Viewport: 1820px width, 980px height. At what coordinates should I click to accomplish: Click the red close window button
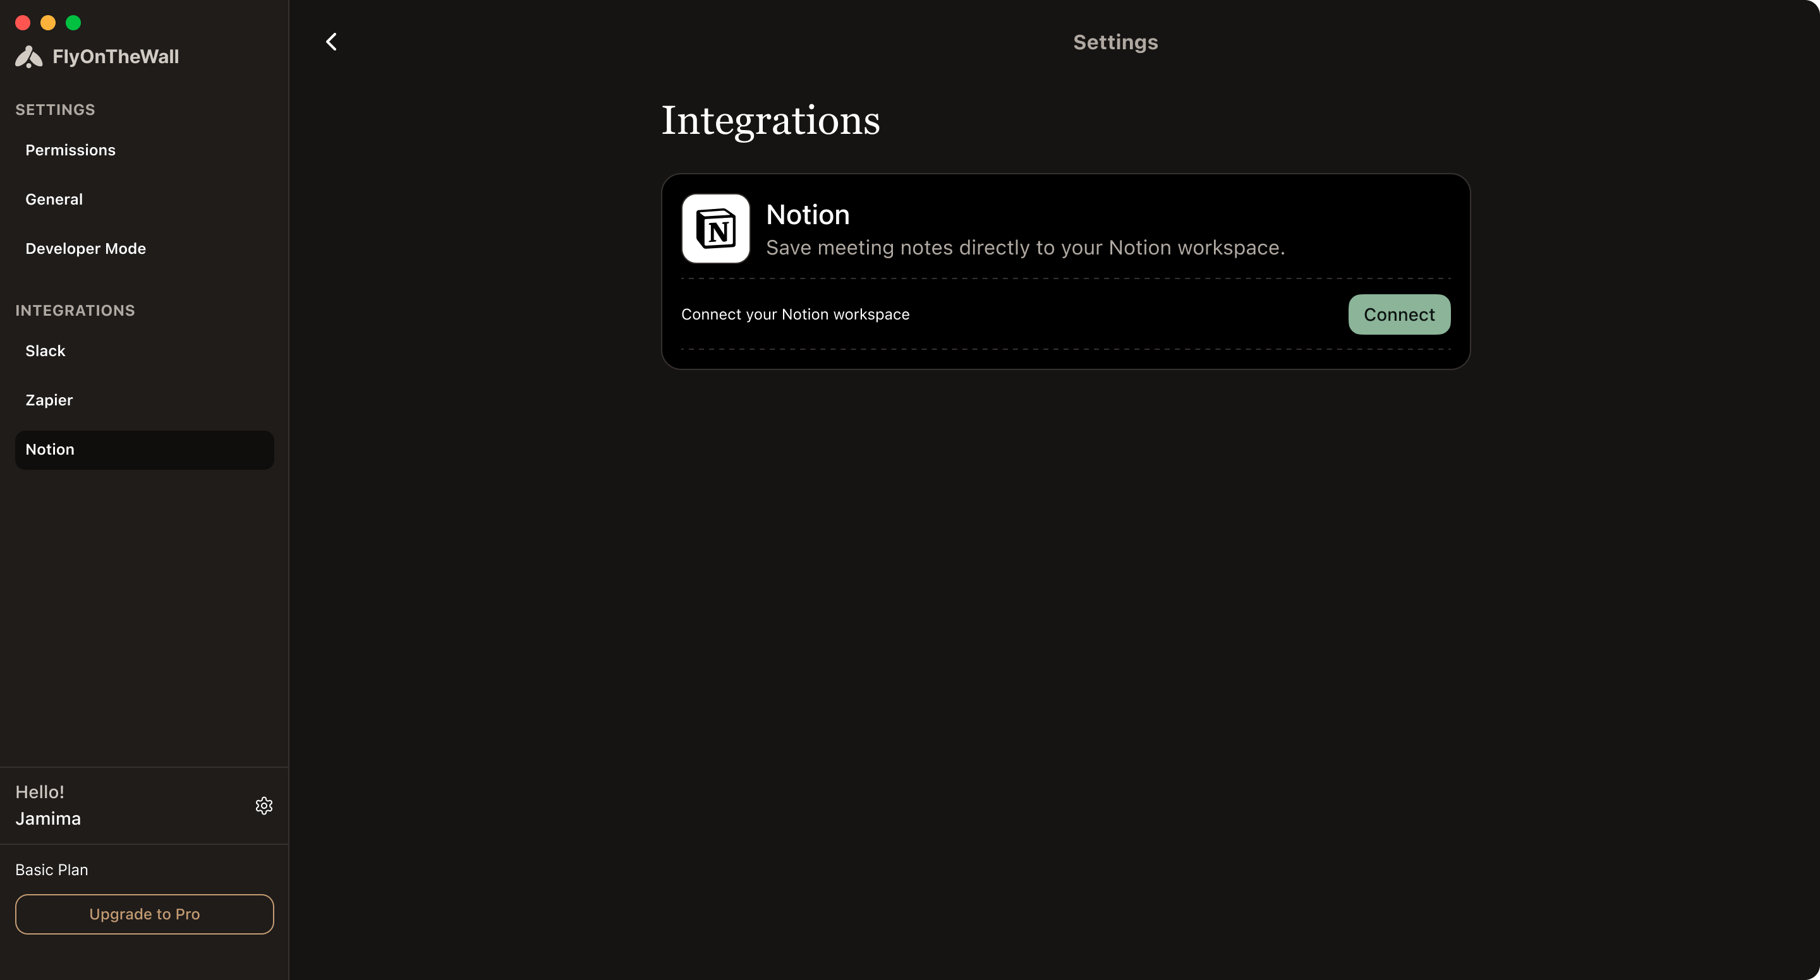coord(23,23)
